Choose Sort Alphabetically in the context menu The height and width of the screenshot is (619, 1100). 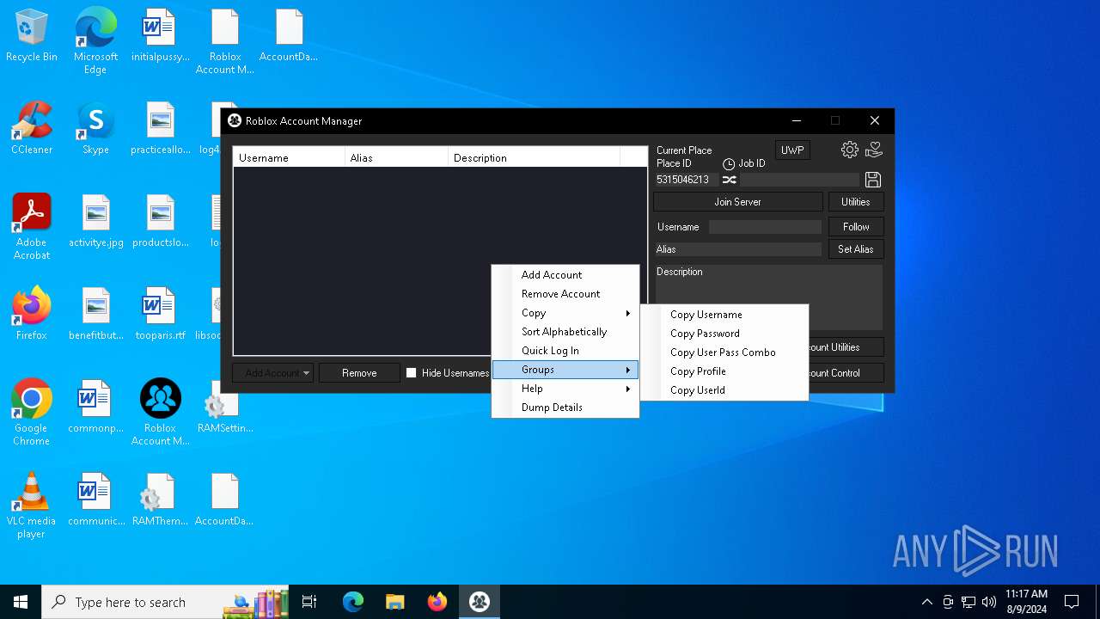click(x=565, y=332)
